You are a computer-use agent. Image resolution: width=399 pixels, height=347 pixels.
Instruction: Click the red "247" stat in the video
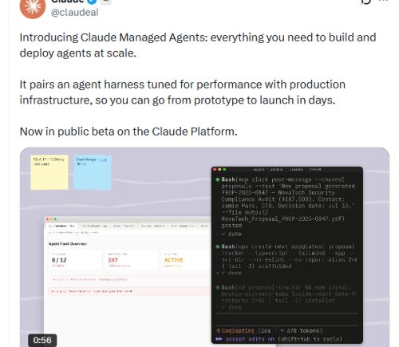click(113, 260)
